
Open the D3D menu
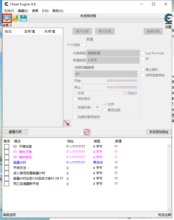[x=45, y=11]
